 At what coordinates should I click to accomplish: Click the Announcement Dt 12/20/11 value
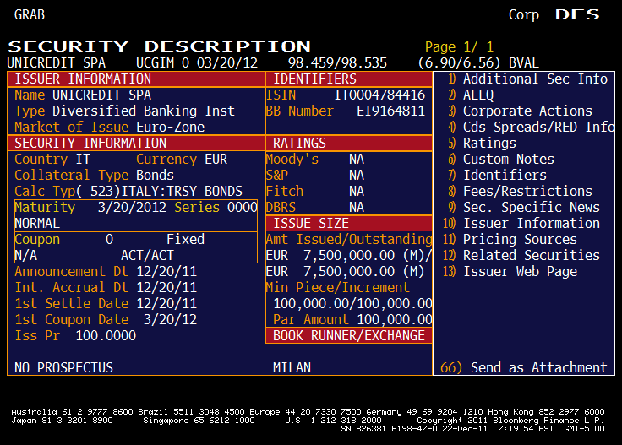pos(166,271)
